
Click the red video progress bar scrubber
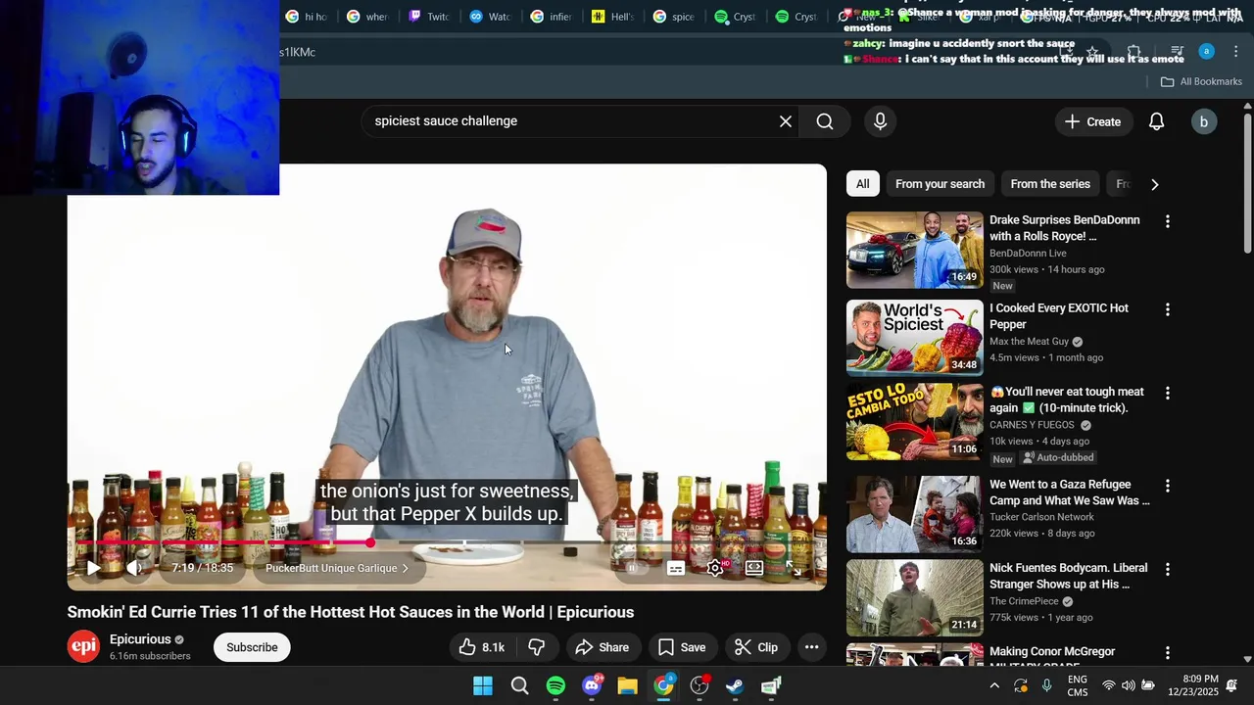click(x=370, y=542)
